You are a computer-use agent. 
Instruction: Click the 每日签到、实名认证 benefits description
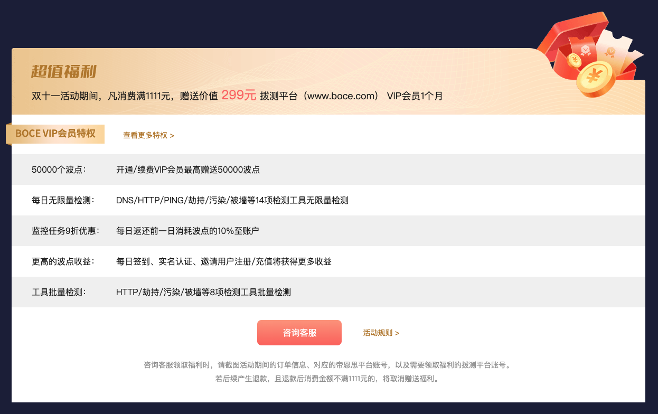pyautogui.click(x=223, y=261)
